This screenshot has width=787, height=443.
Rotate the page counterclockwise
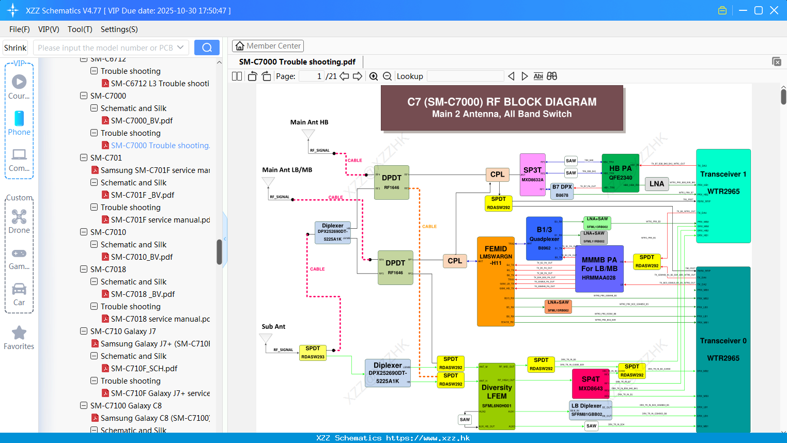click(x=252, y=76)
